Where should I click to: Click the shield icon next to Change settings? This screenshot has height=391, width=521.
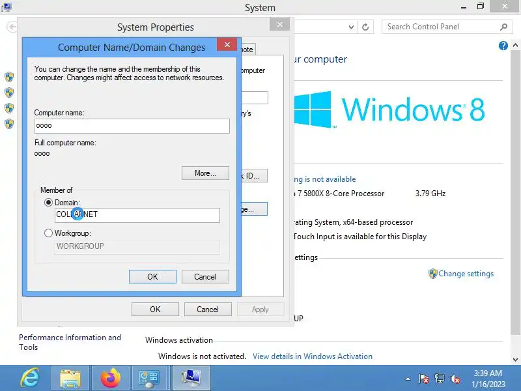click(432, 274)
